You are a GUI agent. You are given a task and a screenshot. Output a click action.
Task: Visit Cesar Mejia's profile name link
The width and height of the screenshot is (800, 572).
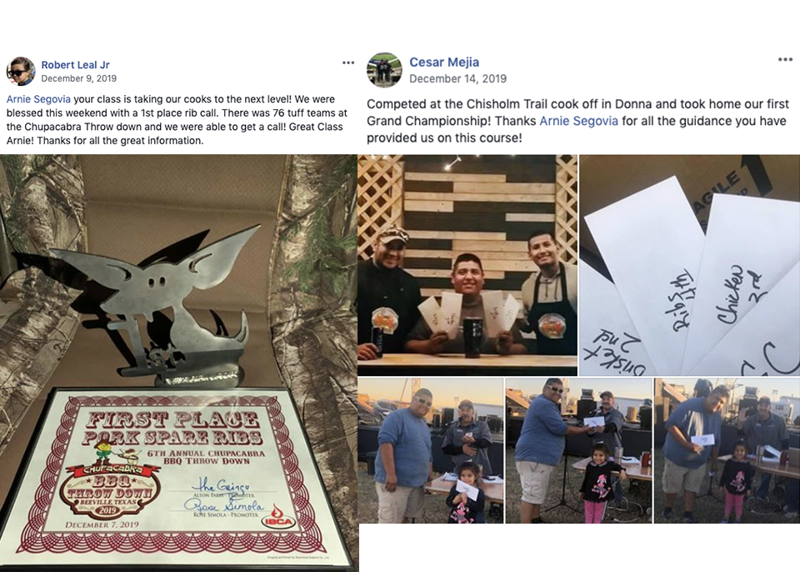pos(444,63)
